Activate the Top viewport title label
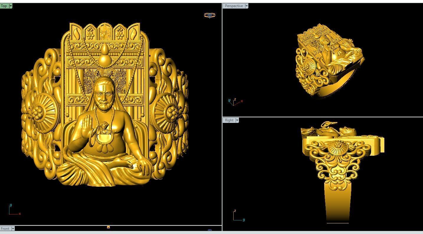This screenshot has width=423, height=234. [x=4, y=6]
